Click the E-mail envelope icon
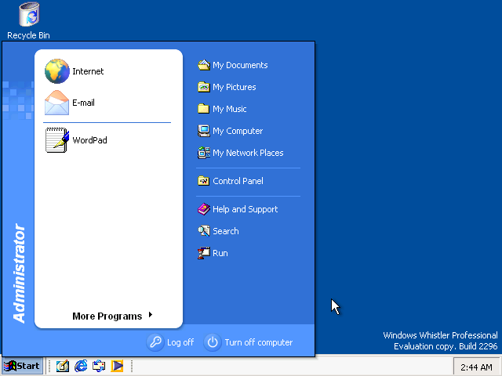The height and width of the screenshot is (376, 502). (56, 103)
